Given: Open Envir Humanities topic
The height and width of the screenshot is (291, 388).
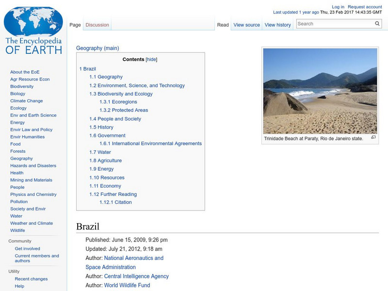Looking at the screenshot, I should click(x=28, y=137).
